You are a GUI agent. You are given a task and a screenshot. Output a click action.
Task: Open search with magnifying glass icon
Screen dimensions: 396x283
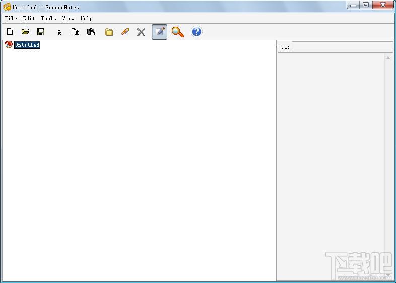(178, 32)
